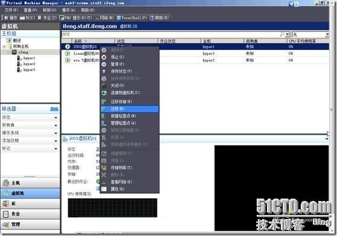Click the hyper2 cell in win 7 row
The width and height of the screenshot is (337, 236).
[x=208, y=60]
